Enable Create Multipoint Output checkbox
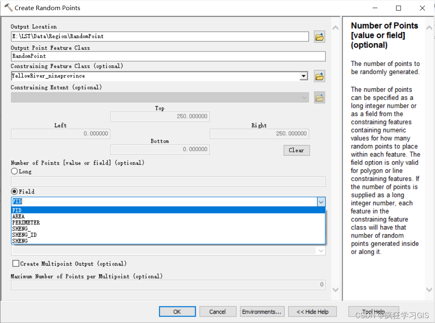 [x=16, y=263]
